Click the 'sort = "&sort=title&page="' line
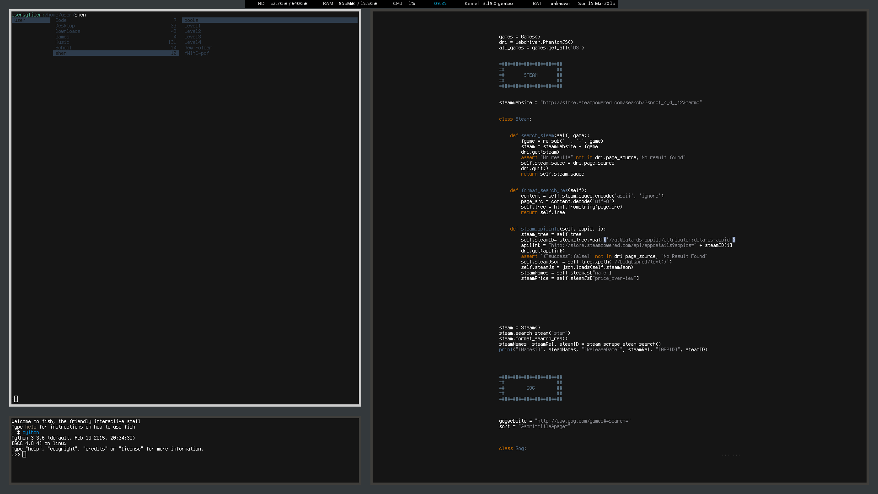Viewport: 878px width, 494px height. [535, 426]
